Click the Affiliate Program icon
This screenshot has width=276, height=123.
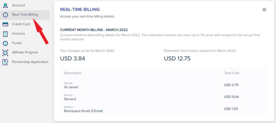[5, 53]
